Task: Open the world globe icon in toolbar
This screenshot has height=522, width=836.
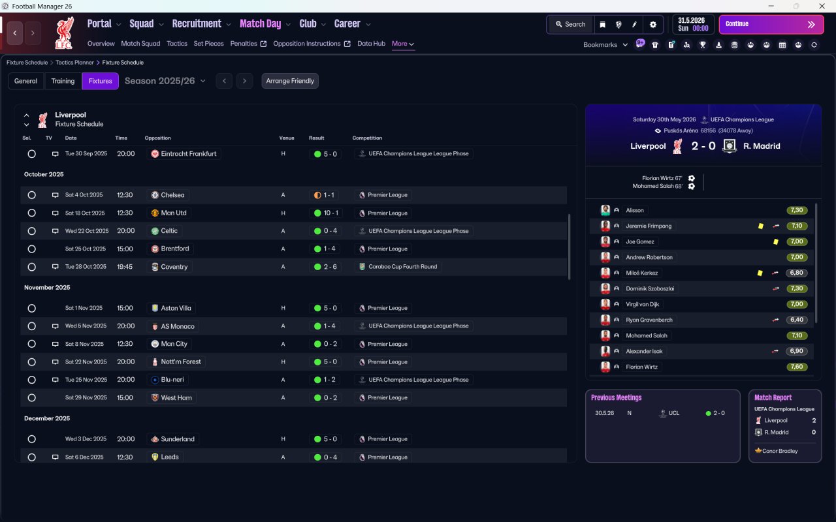Action: pos(619,24)
